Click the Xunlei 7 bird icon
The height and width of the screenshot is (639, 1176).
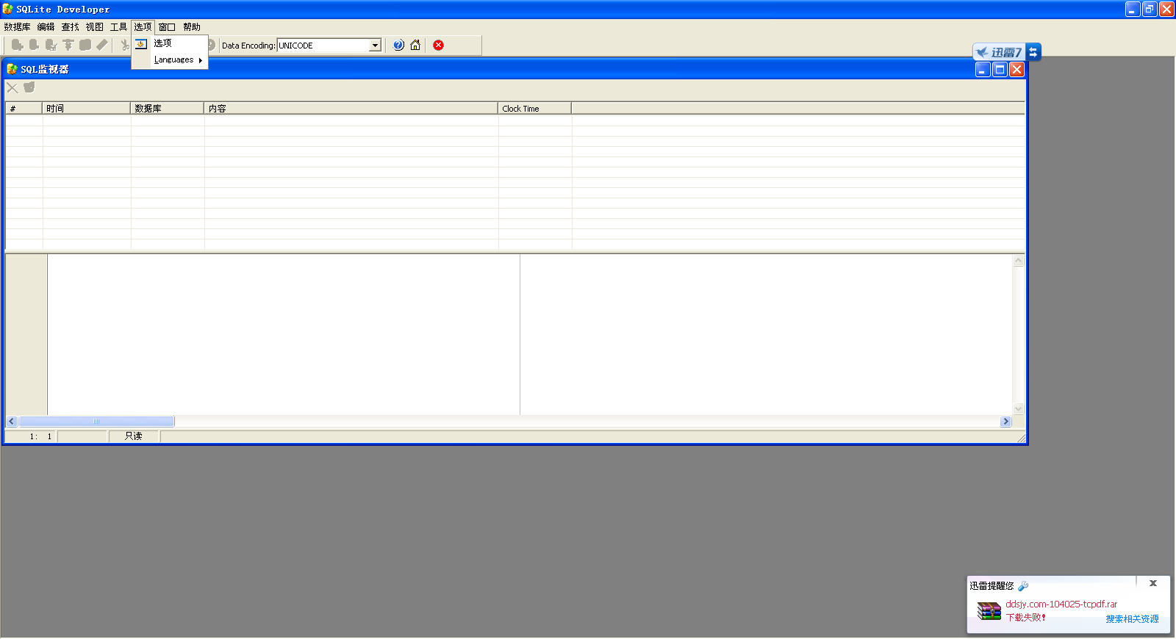click(983, 52)
